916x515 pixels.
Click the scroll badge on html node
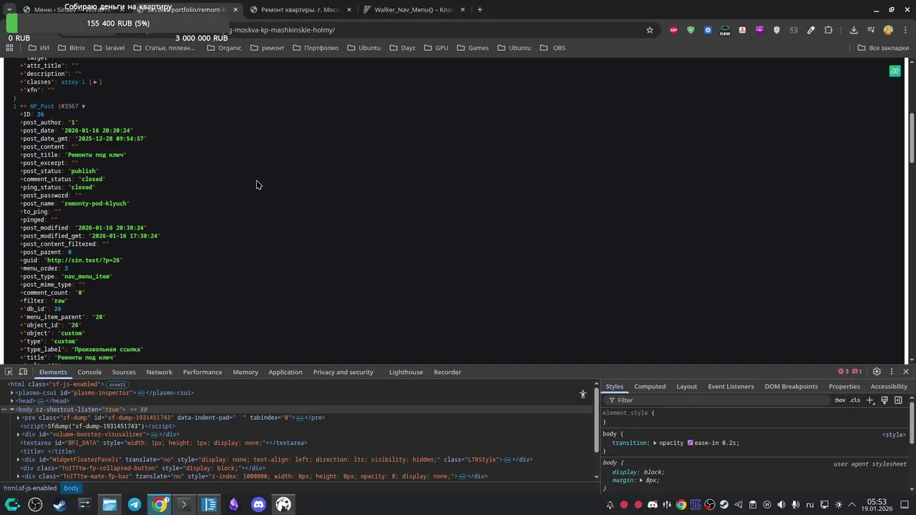point(117,384)
